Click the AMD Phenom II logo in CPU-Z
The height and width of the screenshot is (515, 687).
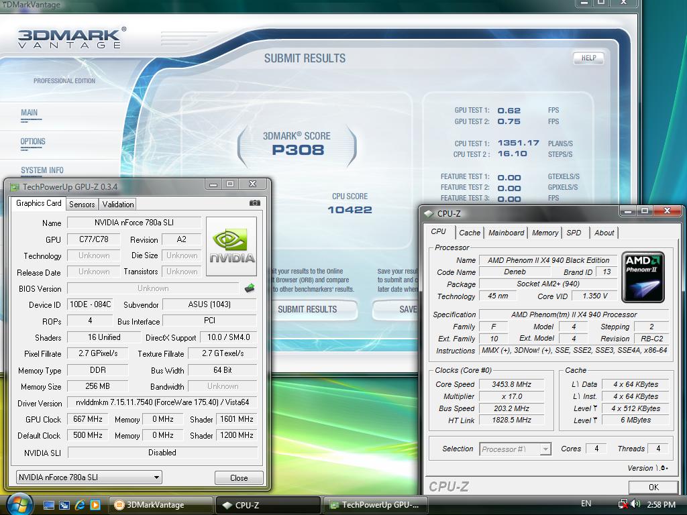pyautogui.click(x=643, y=277)
